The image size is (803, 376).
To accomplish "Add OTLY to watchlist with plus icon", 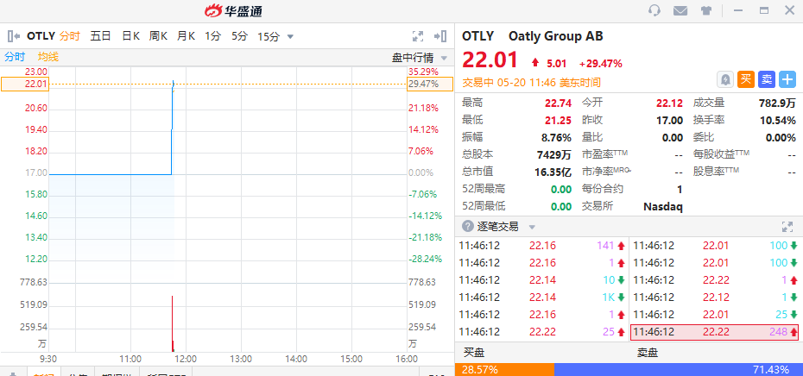I will (787, 79).
